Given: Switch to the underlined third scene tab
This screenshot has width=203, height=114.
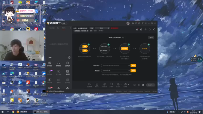Looking at the screenshot, I should pyautogui.click(x=64, y=28).
